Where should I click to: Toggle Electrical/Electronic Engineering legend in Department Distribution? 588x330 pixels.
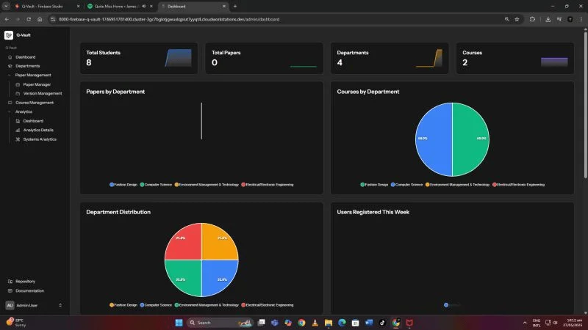[x=268, y=305]
